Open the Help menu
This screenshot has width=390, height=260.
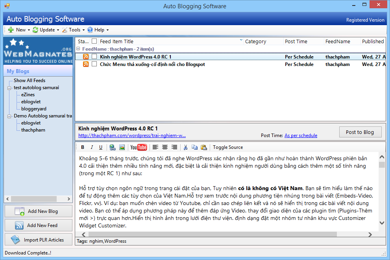tap(98, 30)
